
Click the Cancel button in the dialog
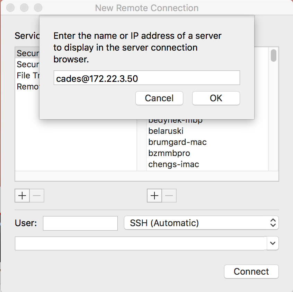[159, 98]
